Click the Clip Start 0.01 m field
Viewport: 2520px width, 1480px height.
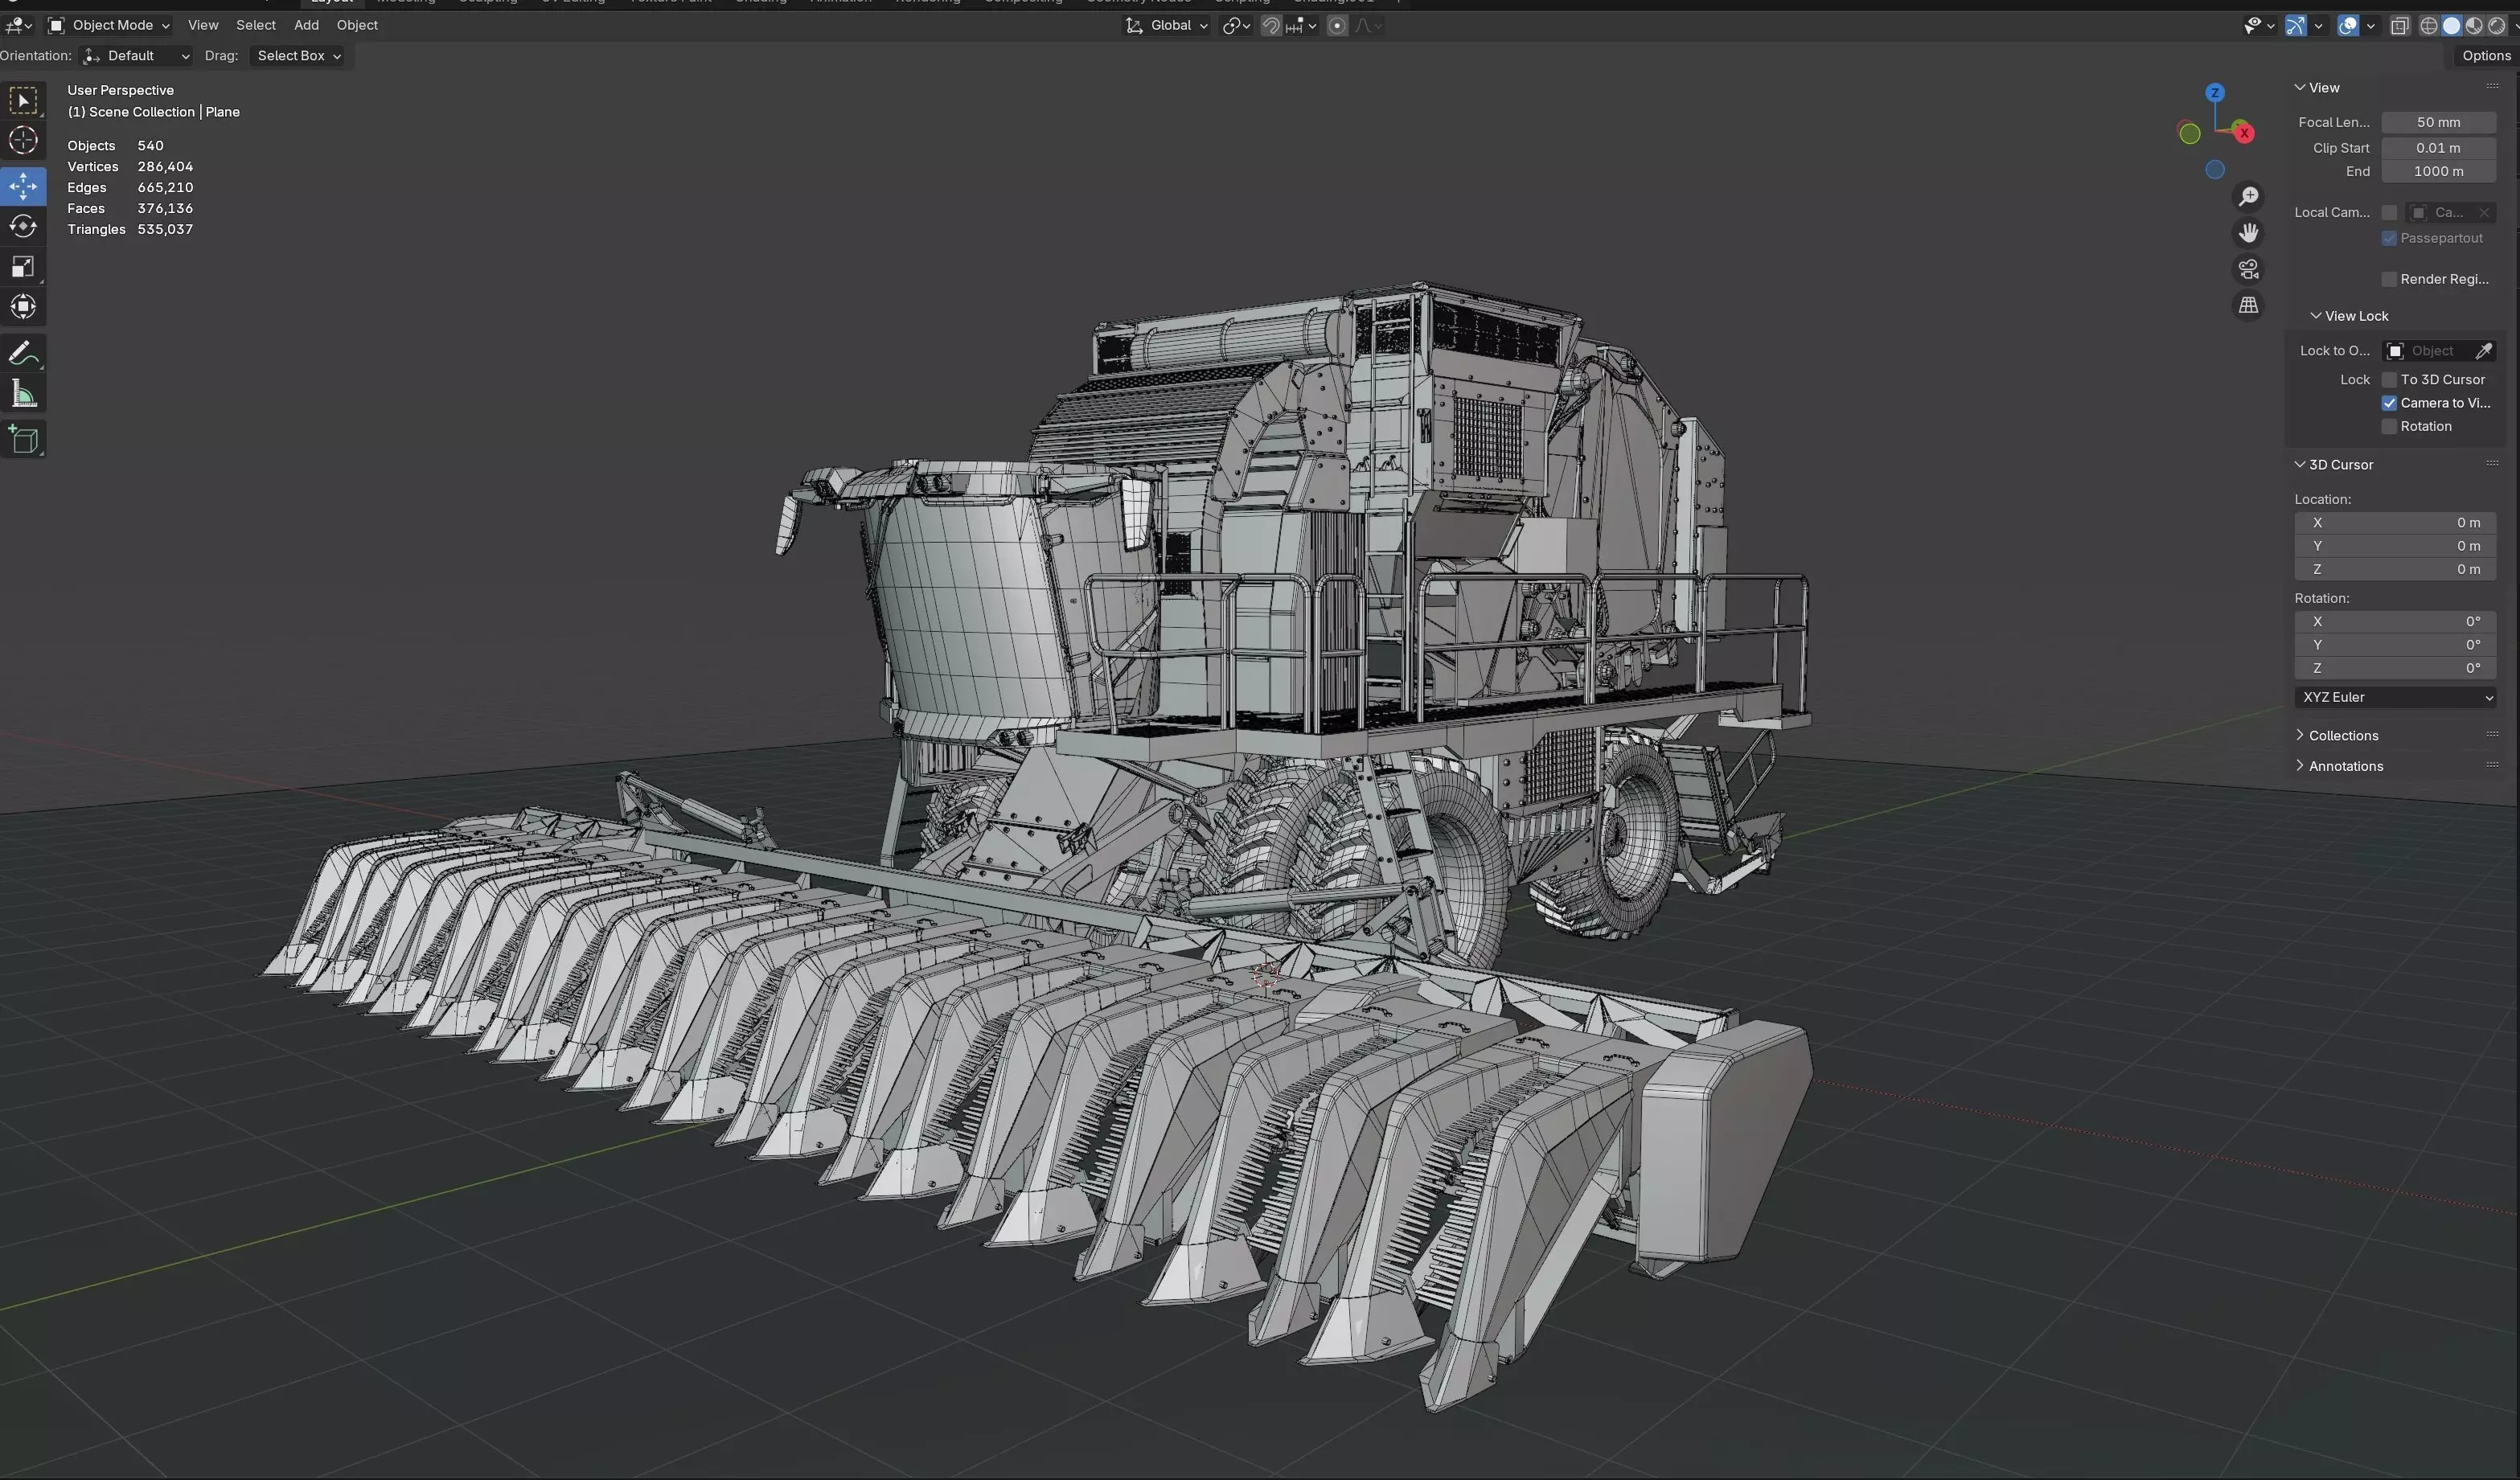tap(2438, 148)
